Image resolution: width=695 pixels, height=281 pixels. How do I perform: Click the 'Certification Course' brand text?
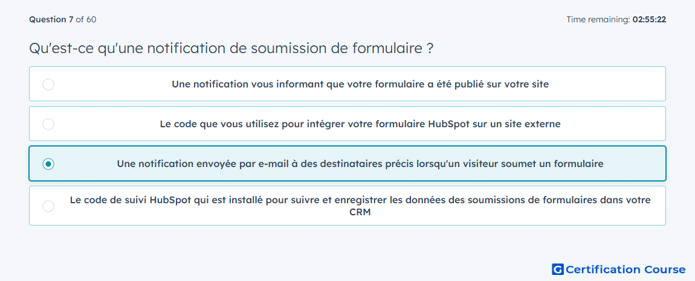coord(625,270)
